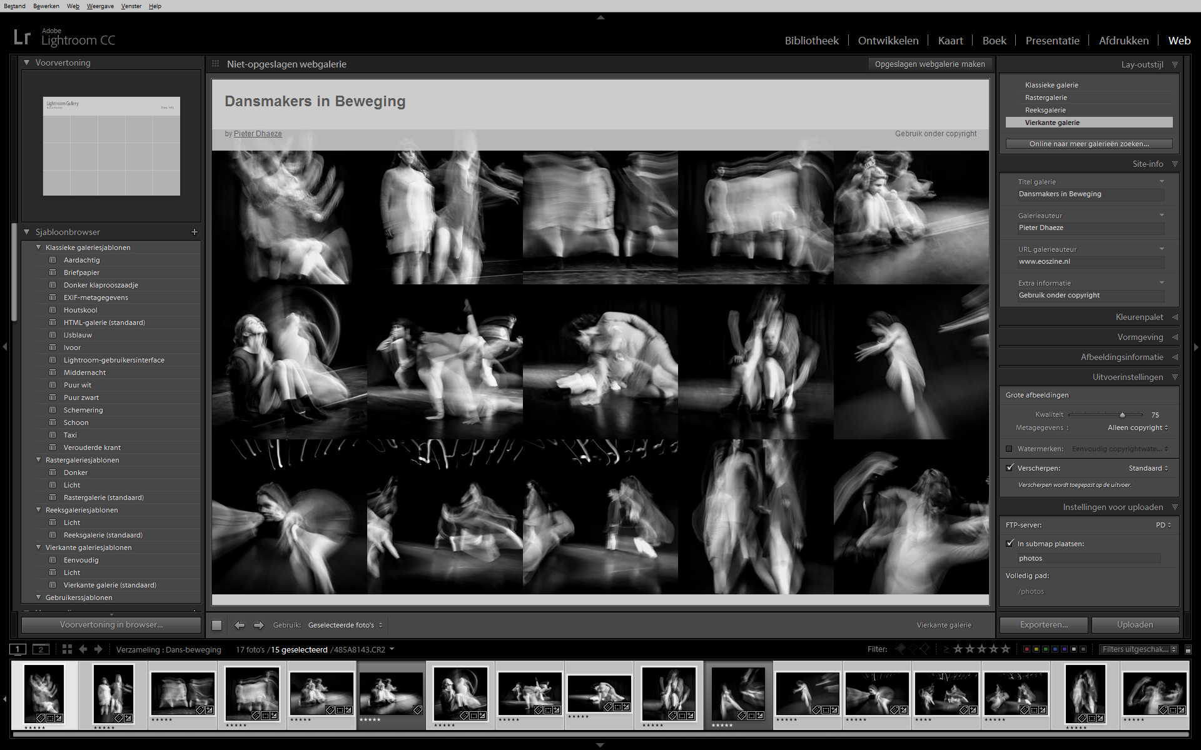Collapse Klassieke galeriesjablonen tree group
The width and height of the screenshot is (1201, 750).
coord(39,247)
